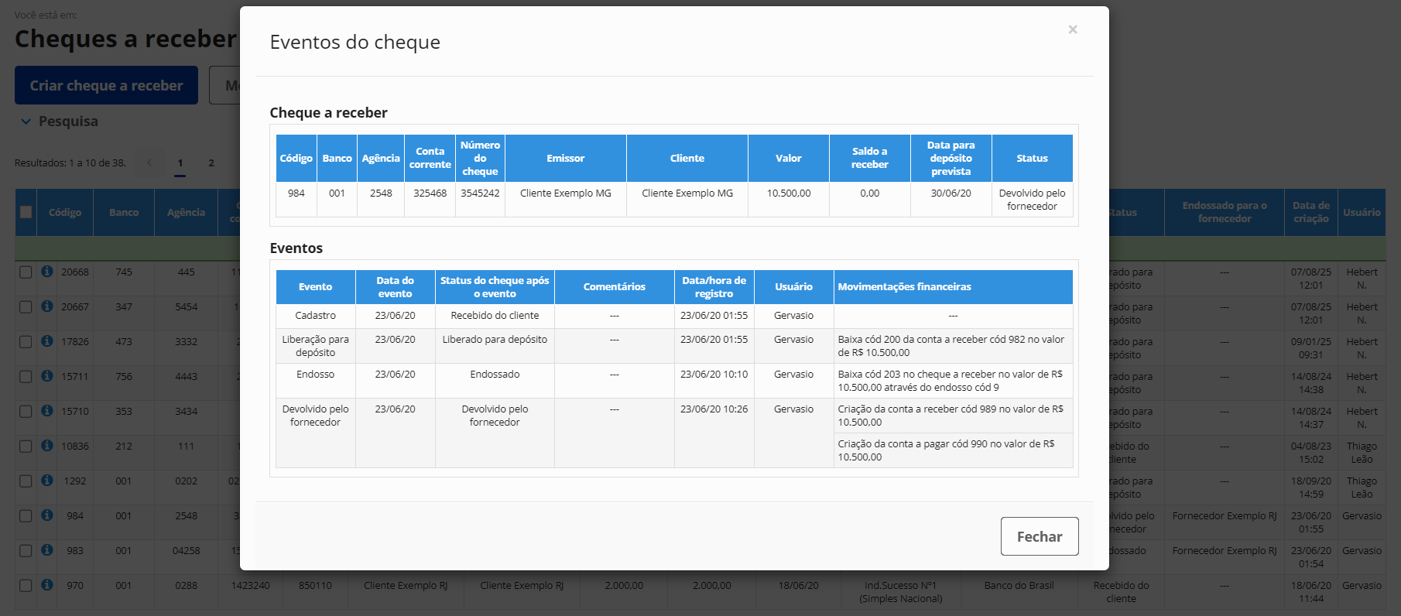
Task: Click the previous page arrow in pagination
Action: [x=149, y=163]
